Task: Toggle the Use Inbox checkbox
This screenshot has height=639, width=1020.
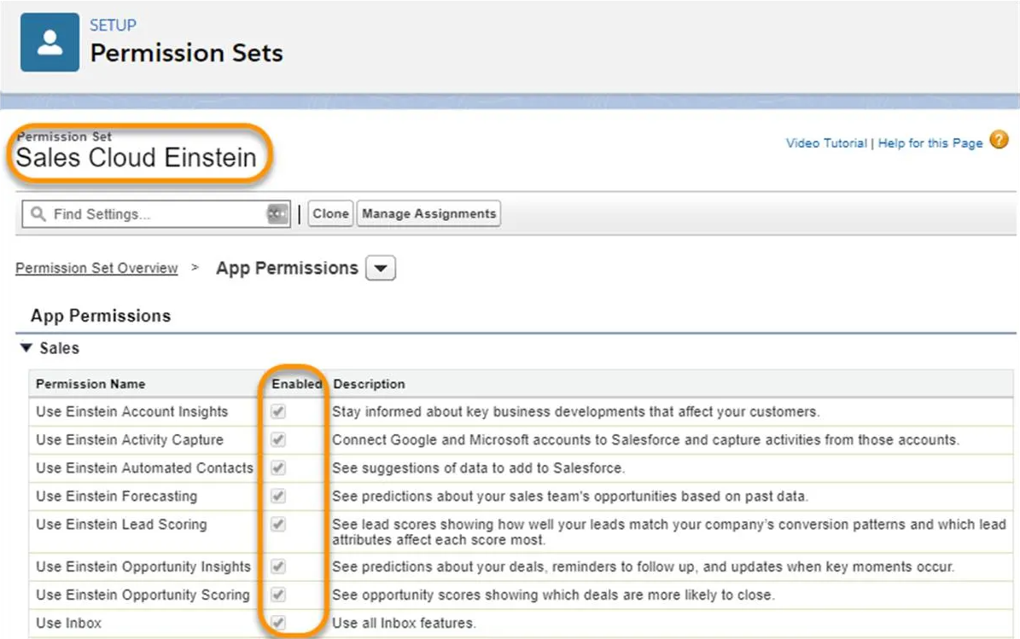Action: (x=279, y=623)
